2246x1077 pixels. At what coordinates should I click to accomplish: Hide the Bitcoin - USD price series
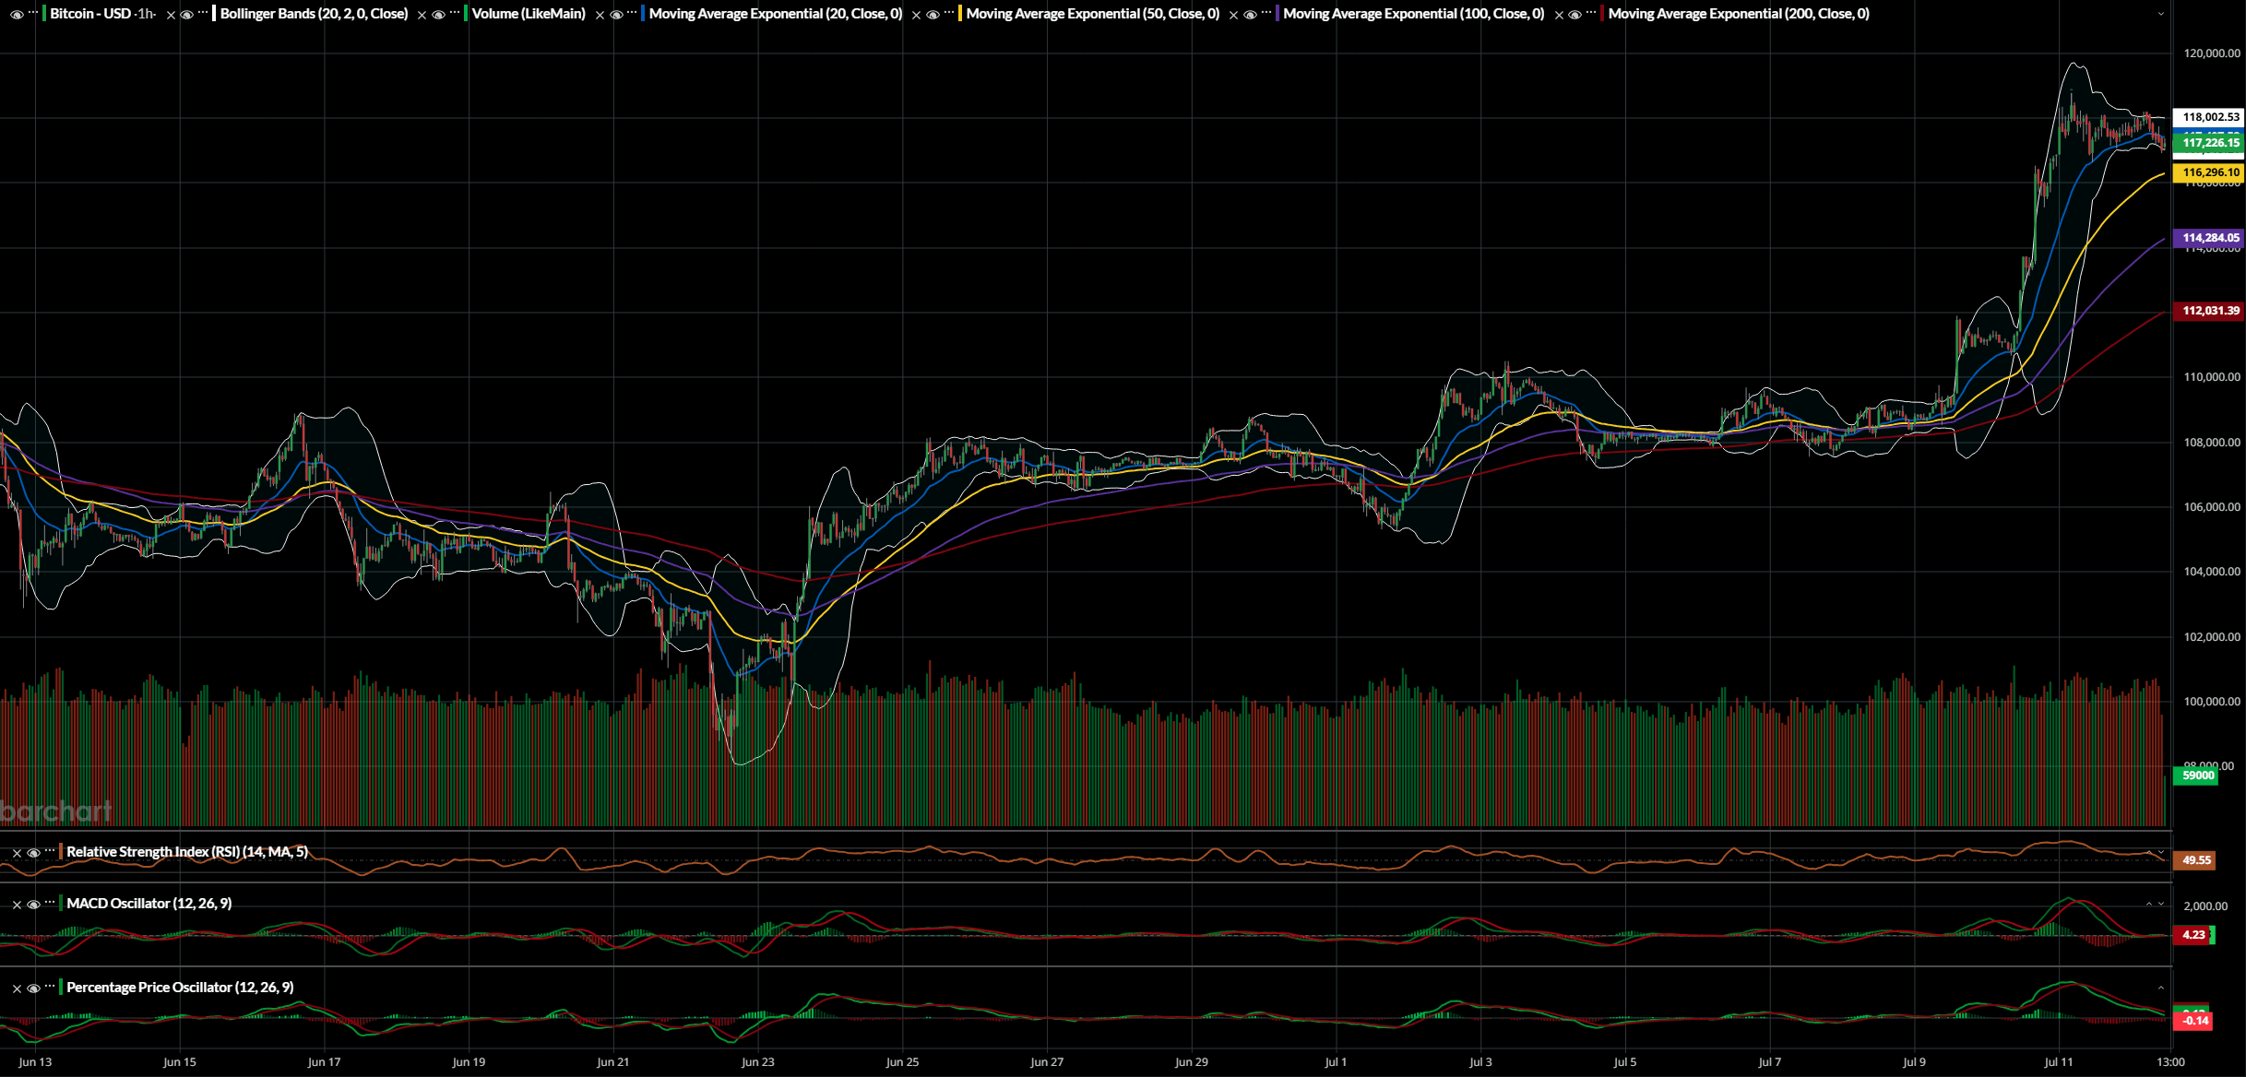pos(17,15)
